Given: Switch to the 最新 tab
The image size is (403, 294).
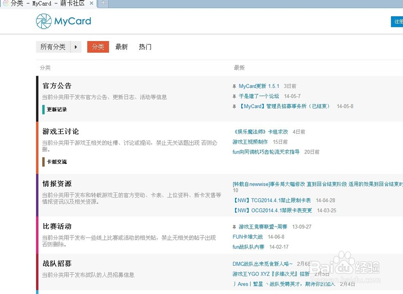Looking at the screenshot, I should (121, 47).
